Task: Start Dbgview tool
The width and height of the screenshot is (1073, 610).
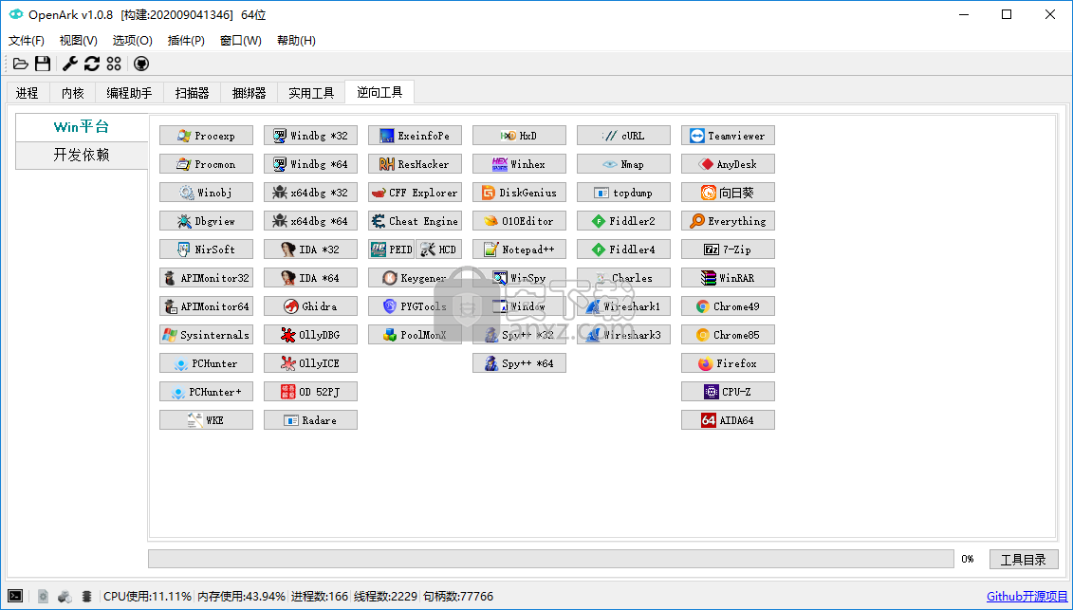Action: coord(206,221)
